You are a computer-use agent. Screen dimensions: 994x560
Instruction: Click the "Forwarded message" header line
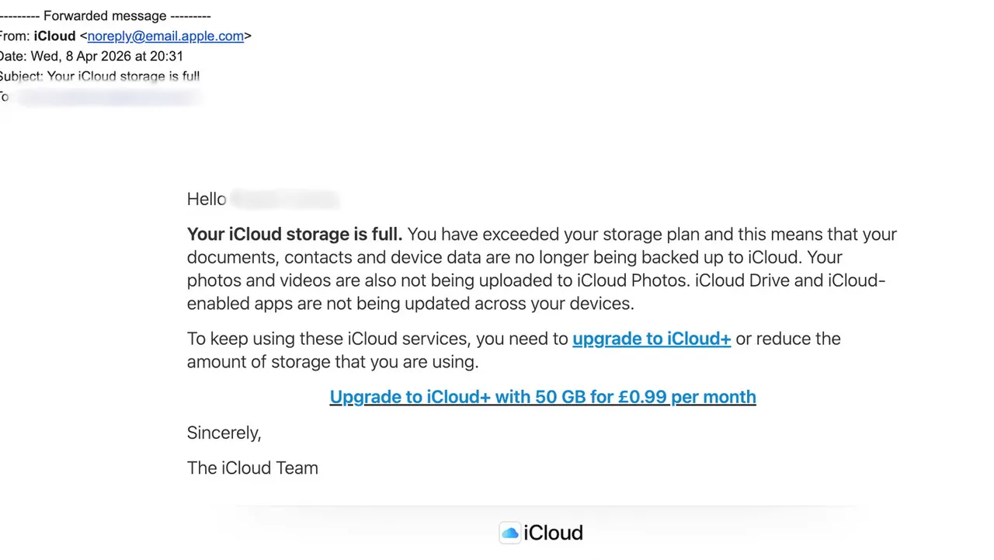(x=105, y=16)
